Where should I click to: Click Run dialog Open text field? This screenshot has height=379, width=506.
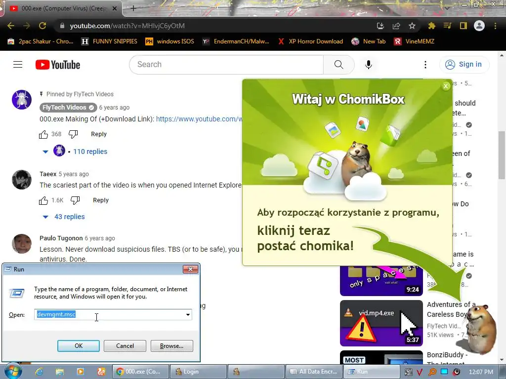(x=109, y=314)
